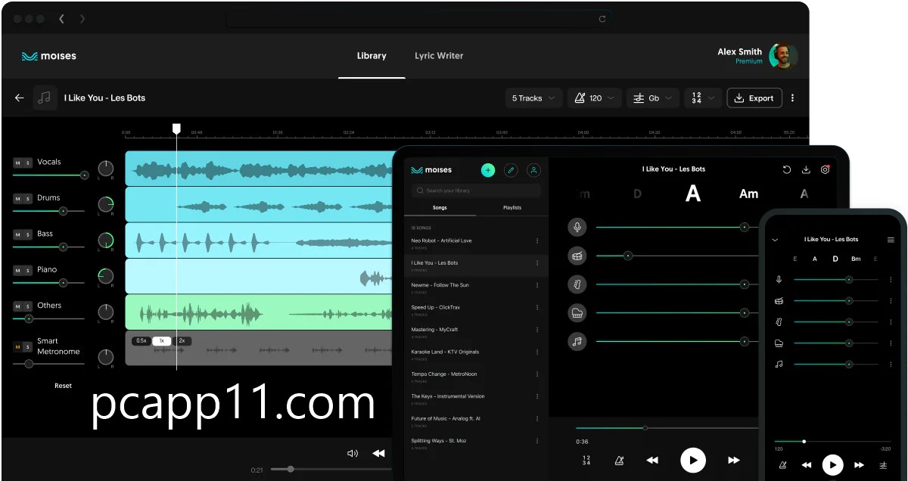Mute the Vocals track
This screenshot has height=481, width=908.
[x=17, y=163]
